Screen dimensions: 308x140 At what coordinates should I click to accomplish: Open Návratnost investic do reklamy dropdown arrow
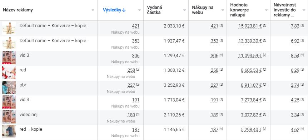(x=304, y=10)
